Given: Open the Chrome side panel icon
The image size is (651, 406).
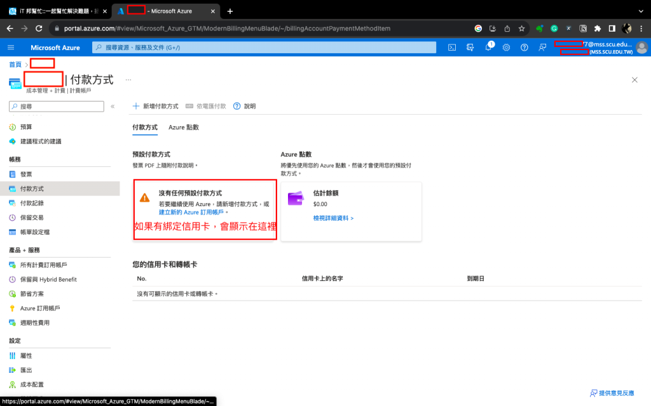Looking at the screenshot, I should point(612,29).
